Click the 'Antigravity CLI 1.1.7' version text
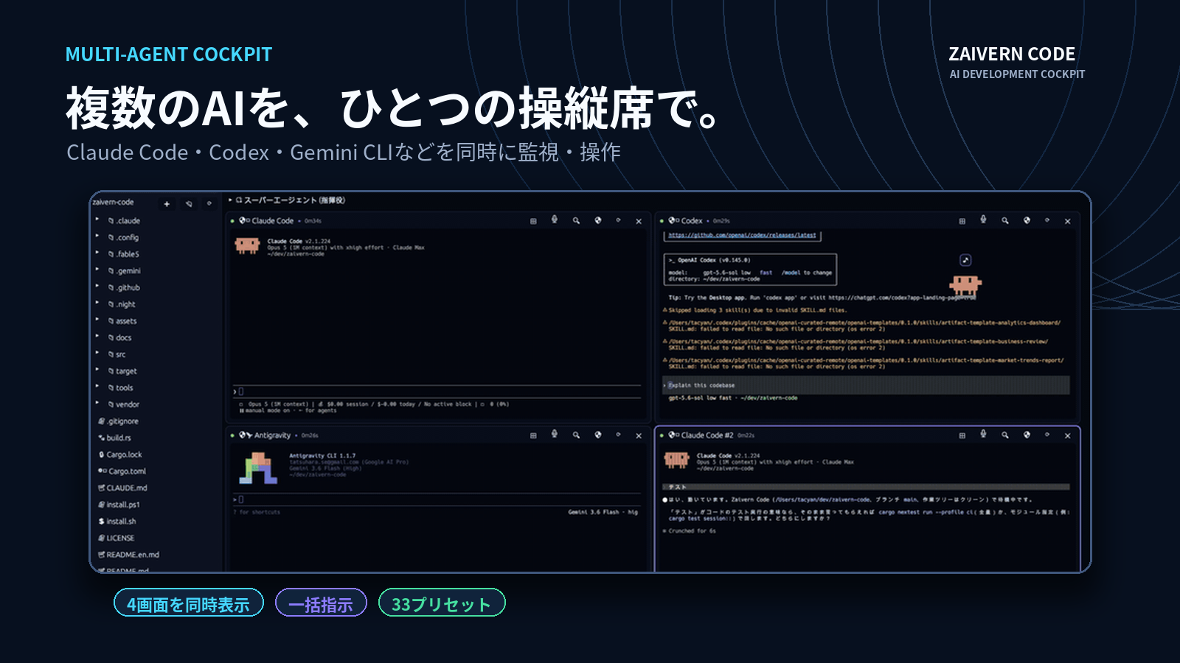 point(322,456)
